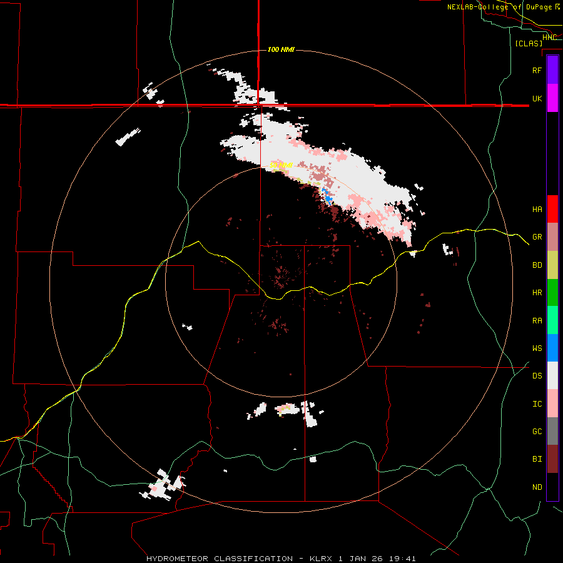Click the 'RA' legend label
563x563 pixels.
537,321
